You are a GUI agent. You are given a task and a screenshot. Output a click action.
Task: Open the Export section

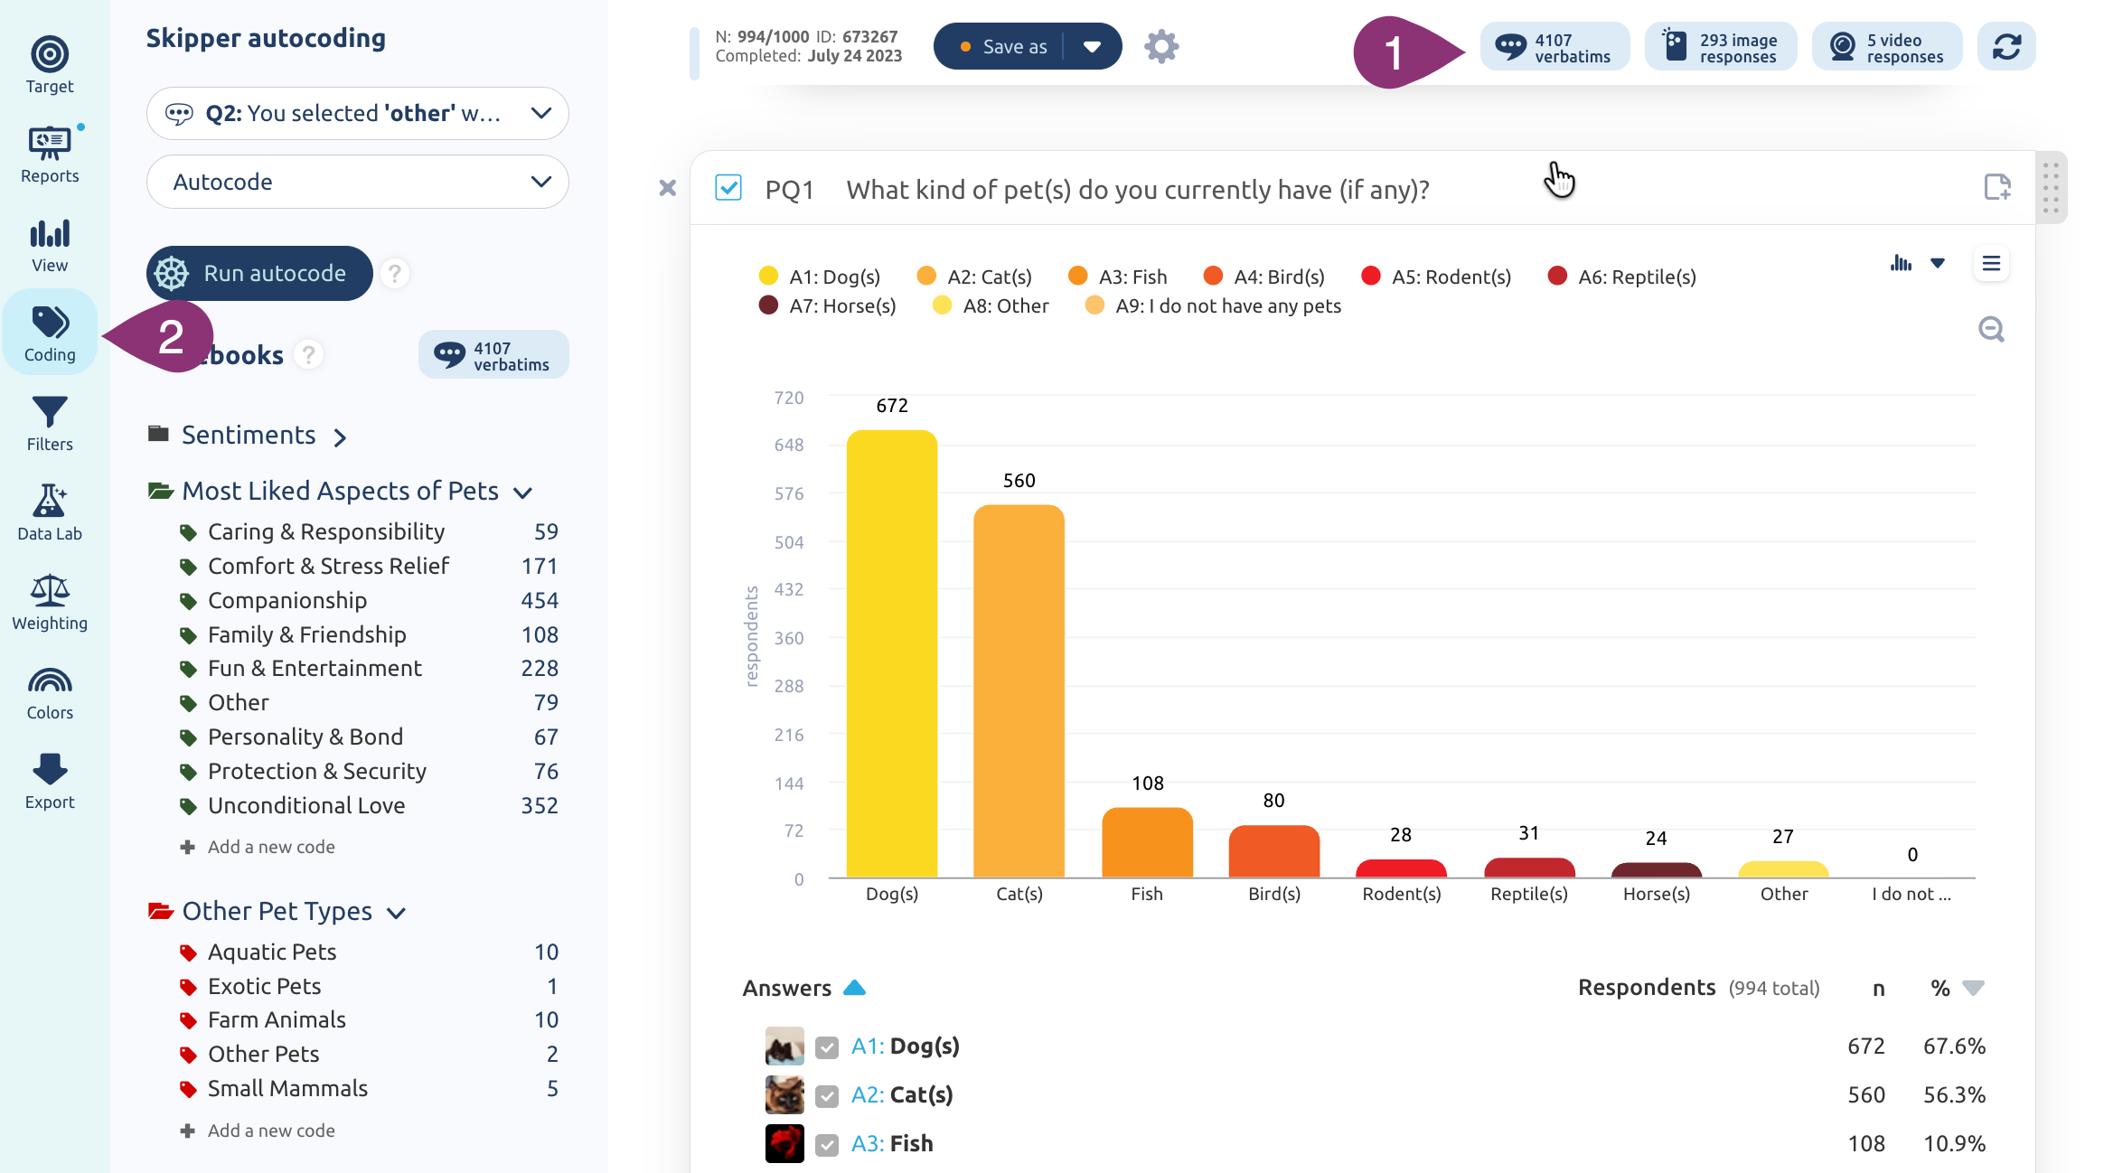click(x=50, y=781)
